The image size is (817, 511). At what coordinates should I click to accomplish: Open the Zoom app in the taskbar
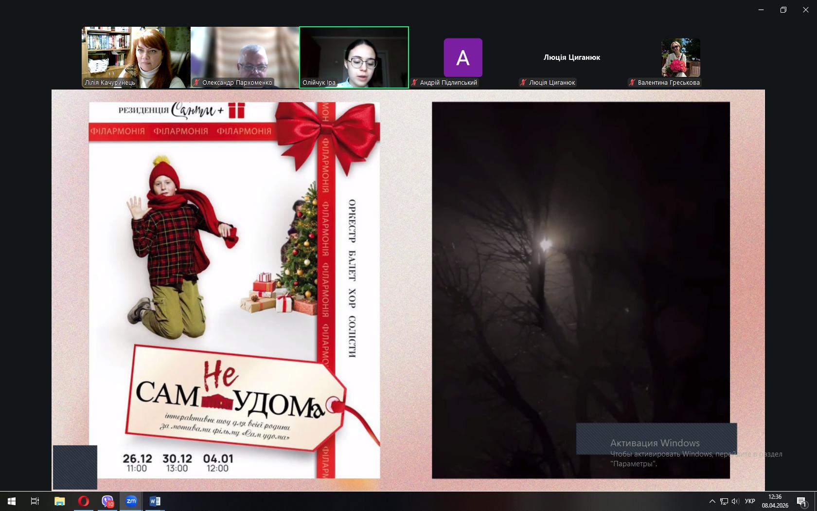pos(131,501)
